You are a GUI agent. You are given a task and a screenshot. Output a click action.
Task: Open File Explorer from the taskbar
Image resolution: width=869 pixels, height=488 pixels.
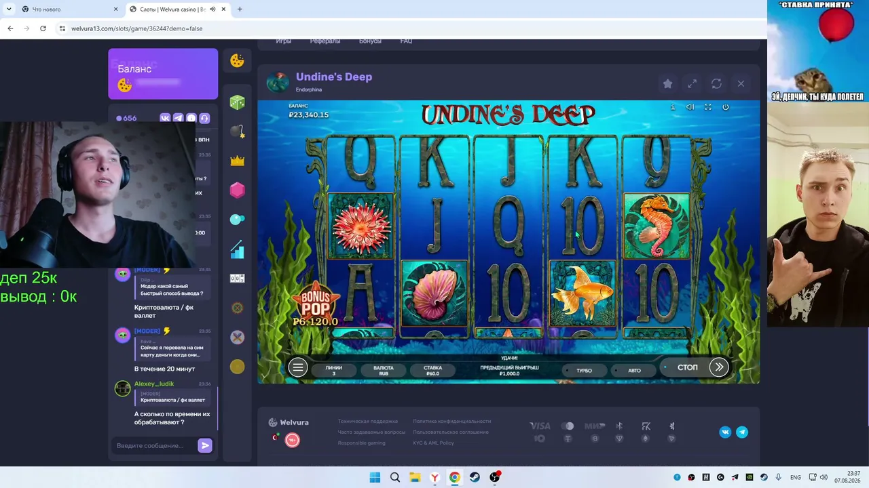pyautogui.click(x=415, y=477)
